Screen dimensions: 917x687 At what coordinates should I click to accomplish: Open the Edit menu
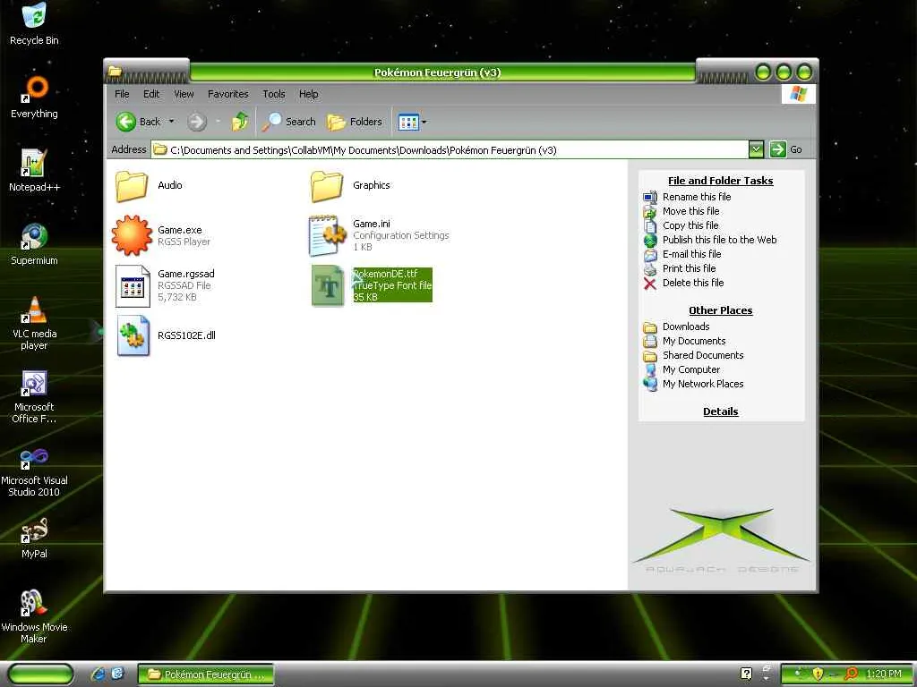[x=151, y=94]
